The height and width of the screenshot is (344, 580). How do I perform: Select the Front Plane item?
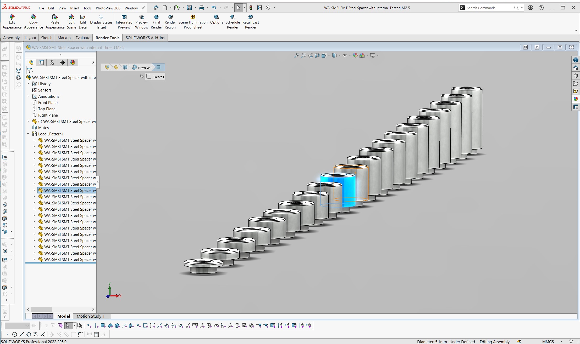pos(48,102)
